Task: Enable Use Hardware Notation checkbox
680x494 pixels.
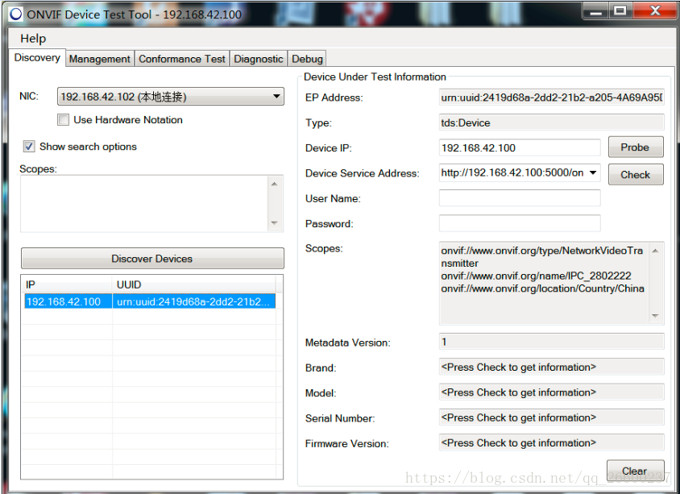Action: click(64, 120)
